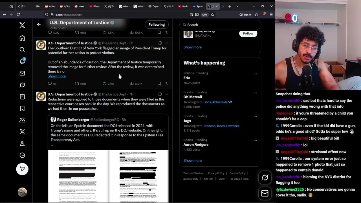
Task: Open More circle icon in sidebar
Action: (22, 155)
